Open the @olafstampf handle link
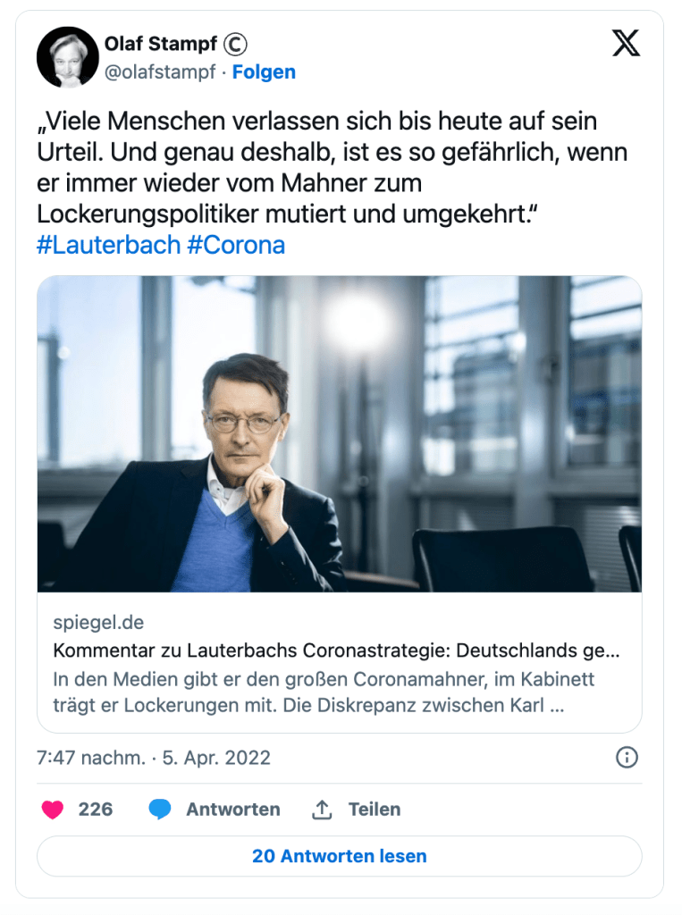 pyautogui.click(x=160, y=71)
